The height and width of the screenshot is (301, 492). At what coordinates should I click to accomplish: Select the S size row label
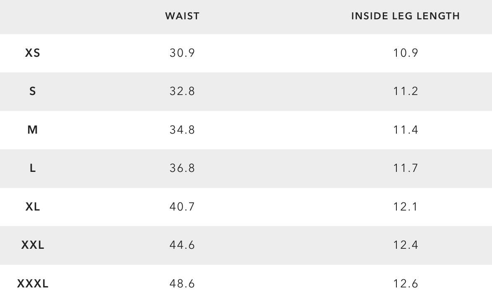click(x=33, y=91)
